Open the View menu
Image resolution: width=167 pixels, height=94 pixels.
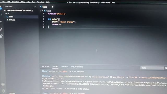click(x=23, y=2)
